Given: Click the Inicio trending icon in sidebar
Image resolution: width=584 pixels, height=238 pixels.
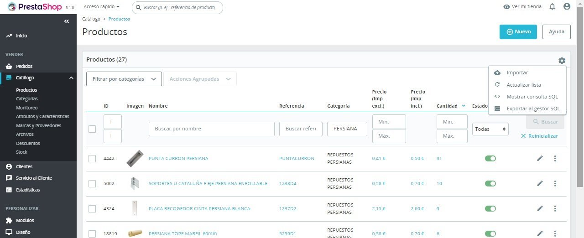Looking at the screenshot, I should click(9, 36).
